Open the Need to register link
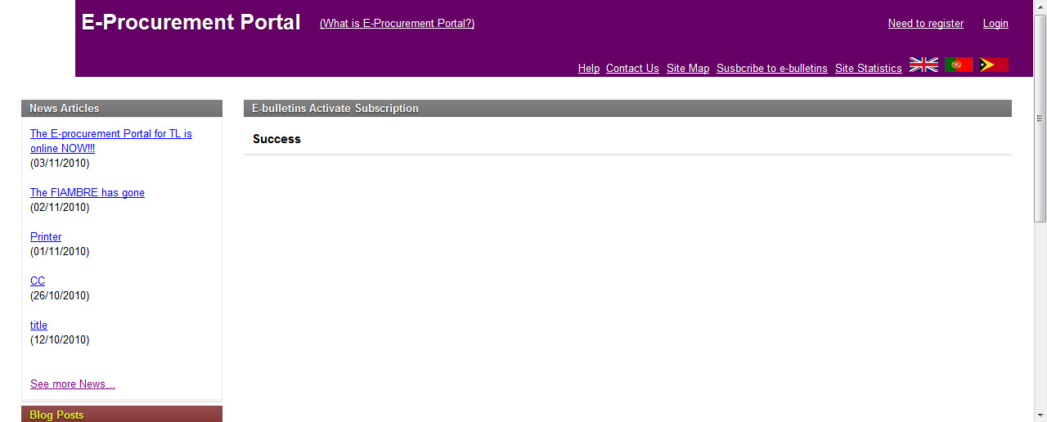Image resolution: width=1047 pixels, height=422 pixels. pos(925,24)
